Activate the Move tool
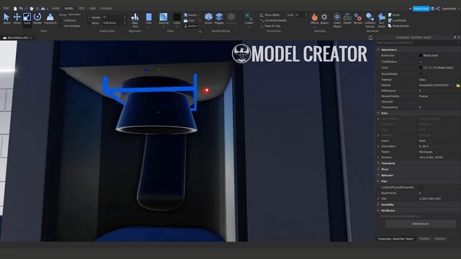Viewport: 461px width, 259px height. [17, 18]
